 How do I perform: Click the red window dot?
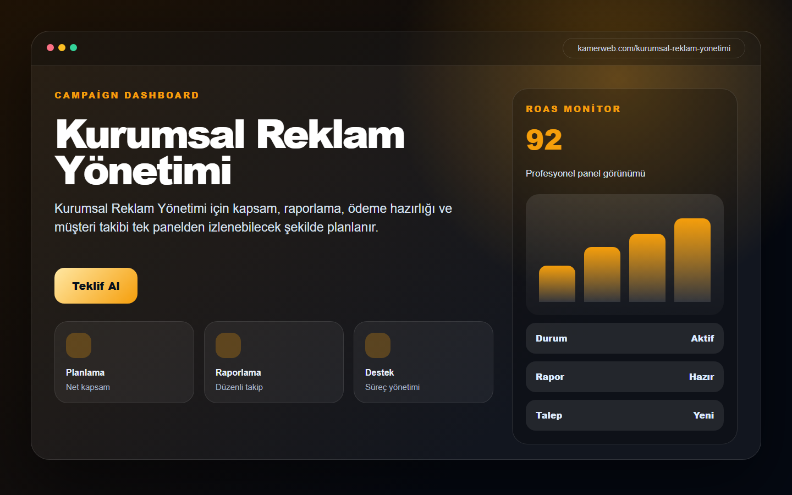click(x=50, y=48)
